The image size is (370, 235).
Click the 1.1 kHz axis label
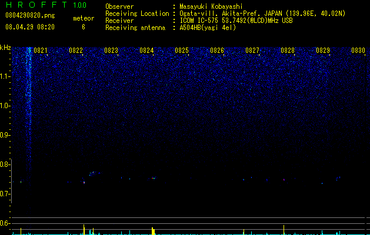(x=5, y=76)
